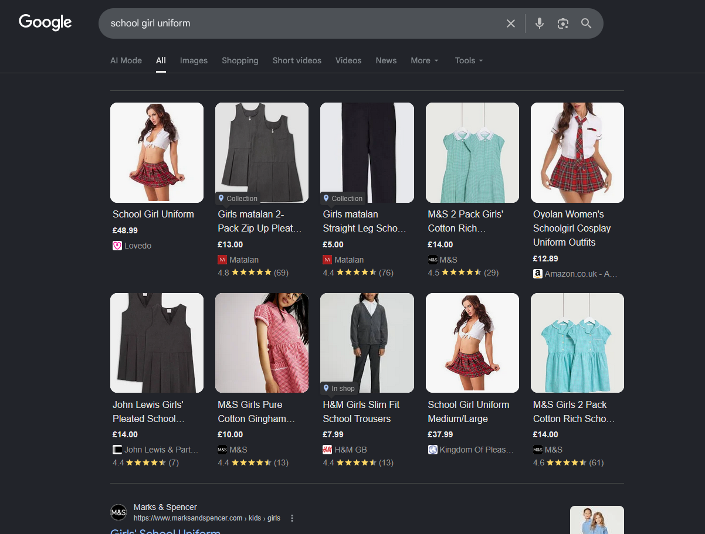Open M&S Girls Pure Cotton Gingham listing

tap(256, 411)
